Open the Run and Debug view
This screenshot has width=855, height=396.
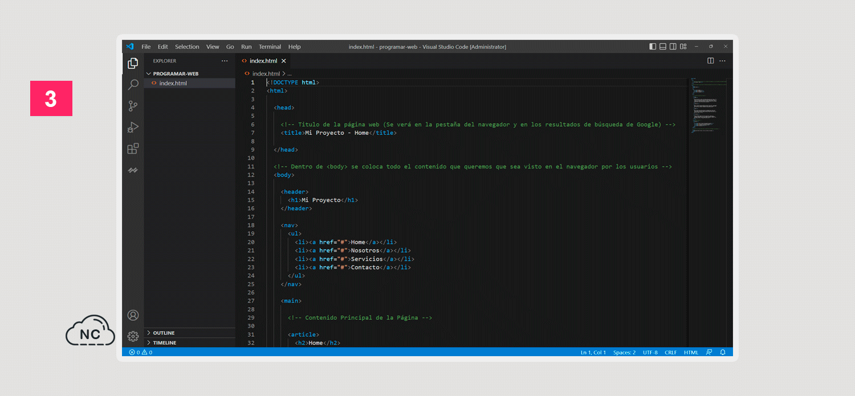coord(133,127)
